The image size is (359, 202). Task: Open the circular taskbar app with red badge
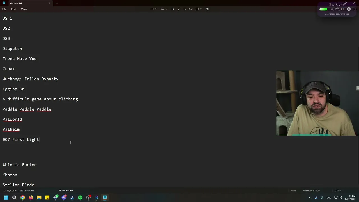89,198
